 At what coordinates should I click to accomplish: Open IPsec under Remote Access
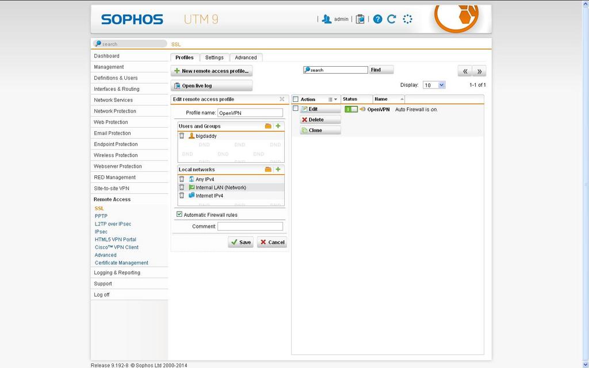click(x=101, y=232)
